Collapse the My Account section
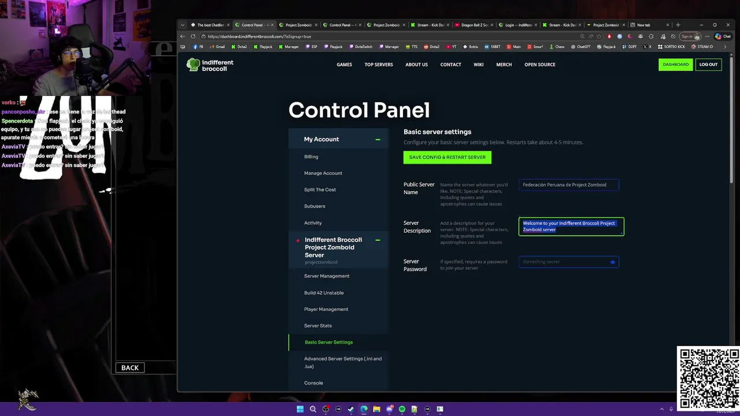 click(378, 139)
